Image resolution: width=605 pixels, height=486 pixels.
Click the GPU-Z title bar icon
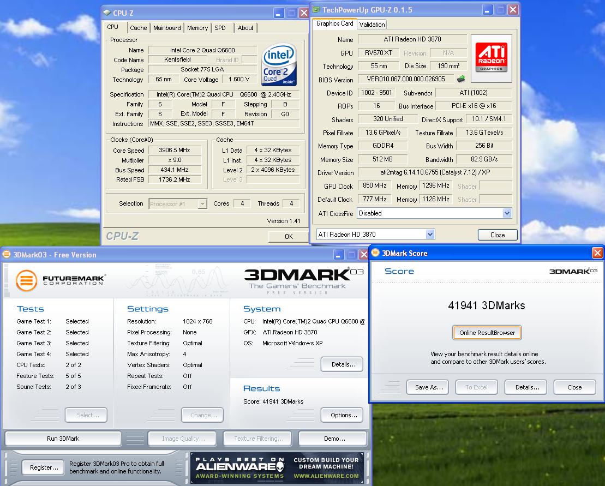coord(316,9)
